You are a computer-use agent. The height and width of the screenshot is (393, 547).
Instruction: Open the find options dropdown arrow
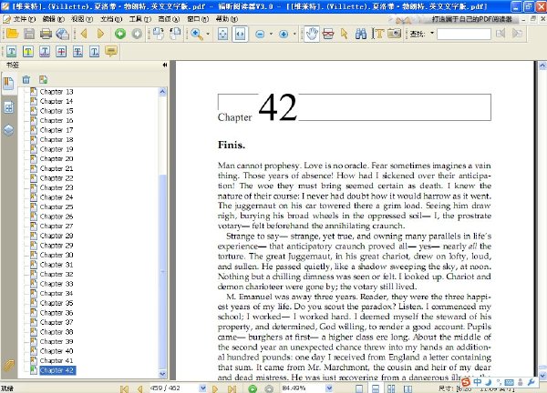click(432, 34)
